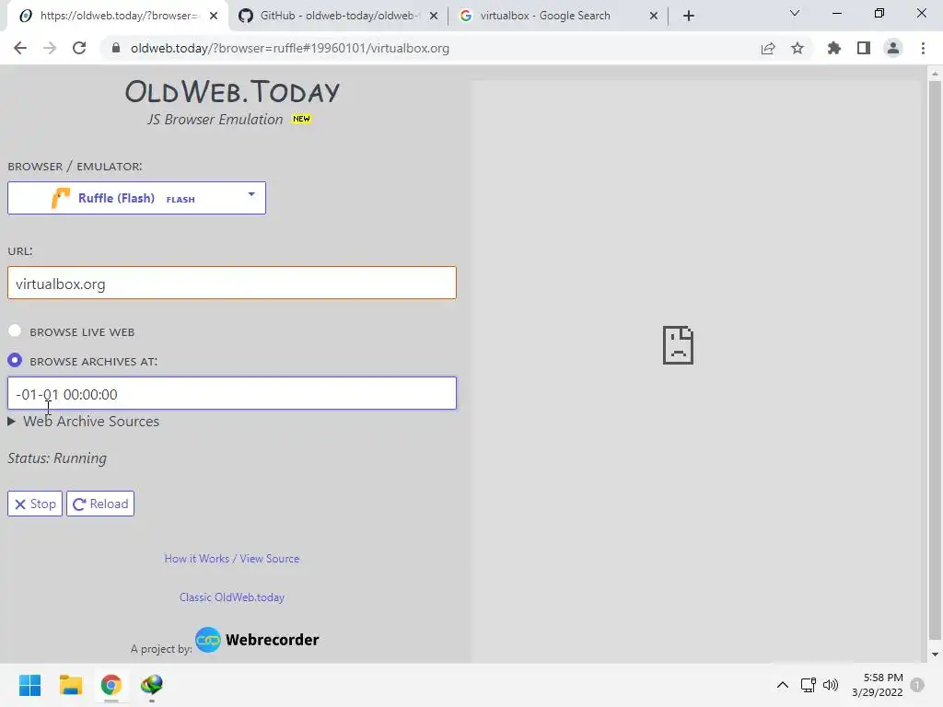
Task: Select the oldweb.today browser tab
Action: click(117, 16)
